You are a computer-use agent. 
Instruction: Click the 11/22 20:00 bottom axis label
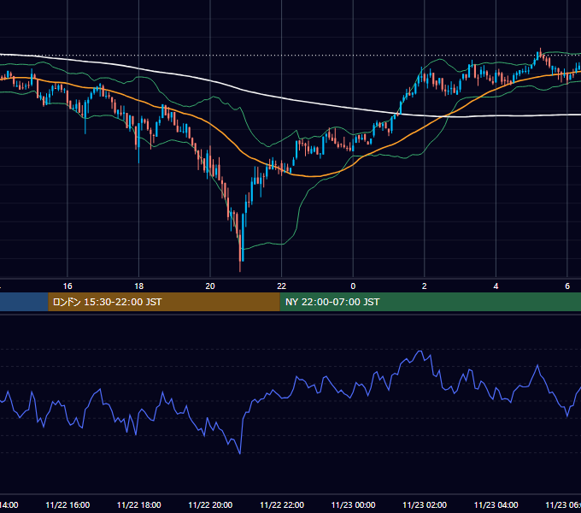(x=210, y=504)
